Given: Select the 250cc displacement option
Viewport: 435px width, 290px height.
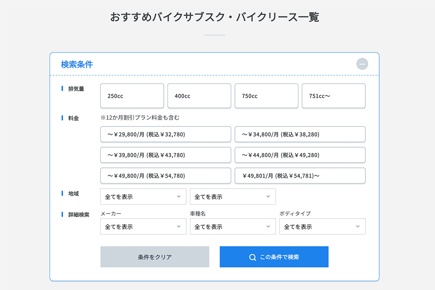Looking at the screenshot, I should (132, 96).
